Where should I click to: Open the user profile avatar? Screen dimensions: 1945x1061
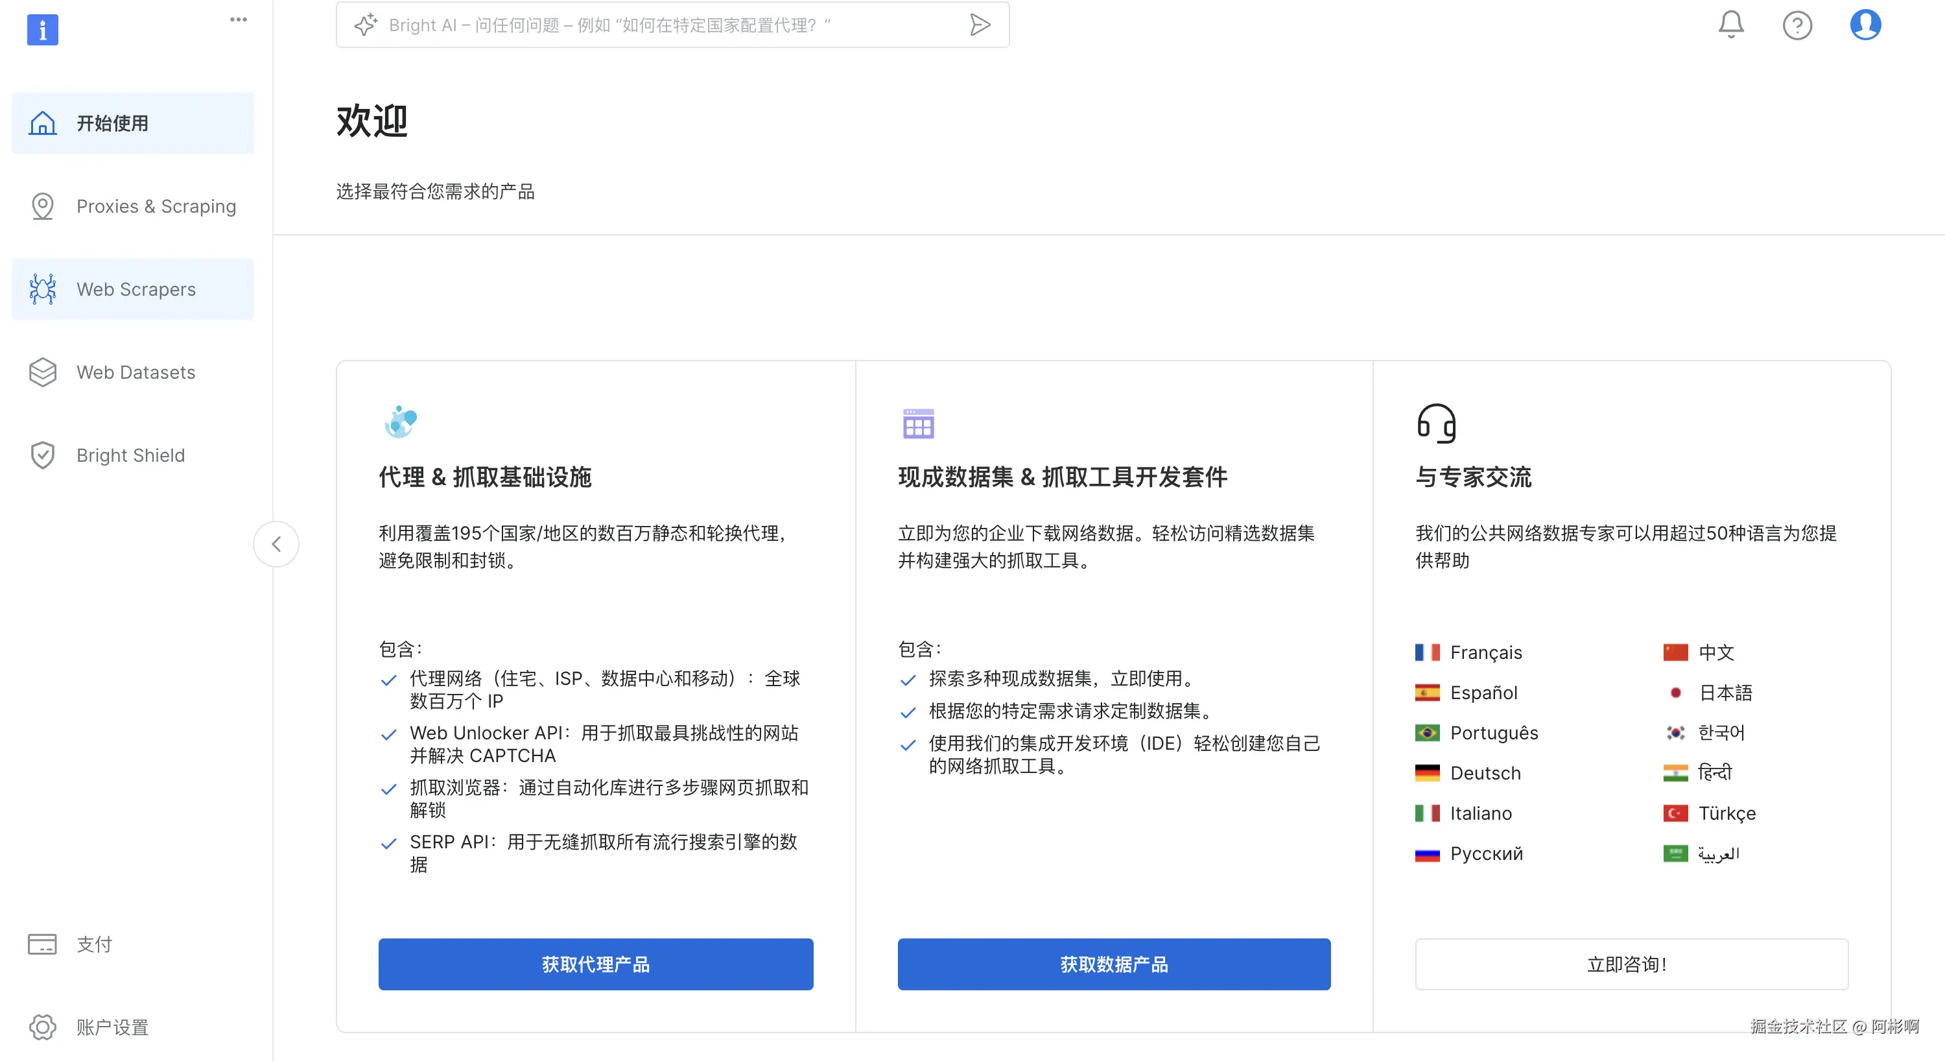pyautogui.click(x=1865, y=25)
